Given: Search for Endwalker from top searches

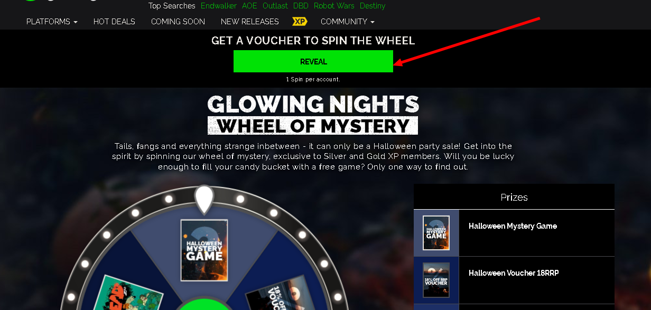Looking at the screenshot, I should point(219,6).
